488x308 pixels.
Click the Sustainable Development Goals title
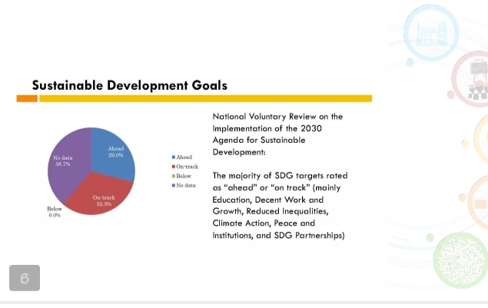pos(129,84)
